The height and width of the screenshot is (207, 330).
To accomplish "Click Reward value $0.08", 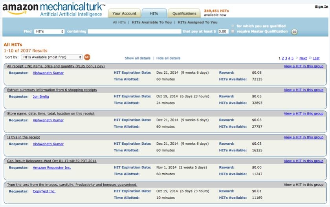I will pos(257,73).
